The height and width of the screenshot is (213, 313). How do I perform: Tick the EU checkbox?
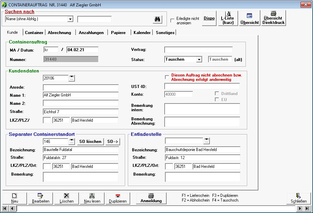click(217, 99)
